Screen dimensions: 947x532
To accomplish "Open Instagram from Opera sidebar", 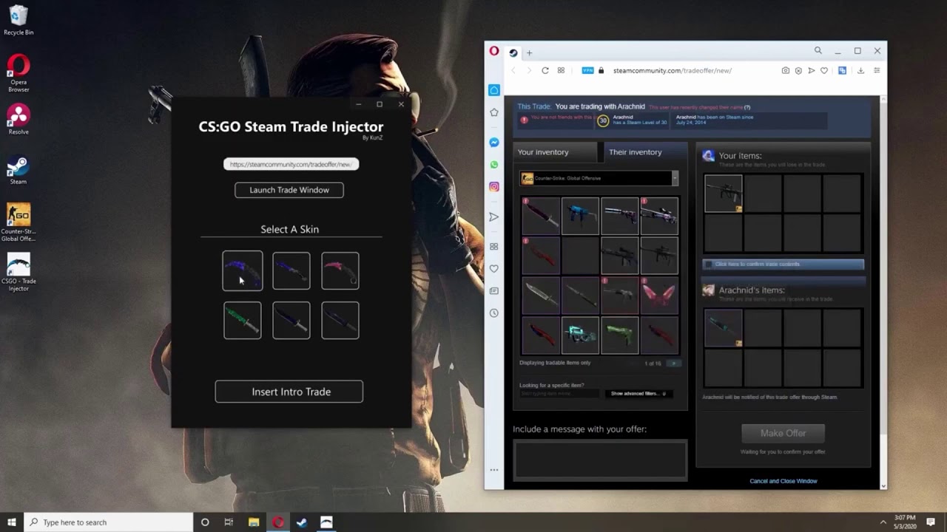I will [494, 187].
